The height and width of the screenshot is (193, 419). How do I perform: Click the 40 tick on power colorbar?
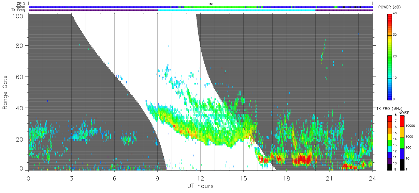[x=395, y=13]
